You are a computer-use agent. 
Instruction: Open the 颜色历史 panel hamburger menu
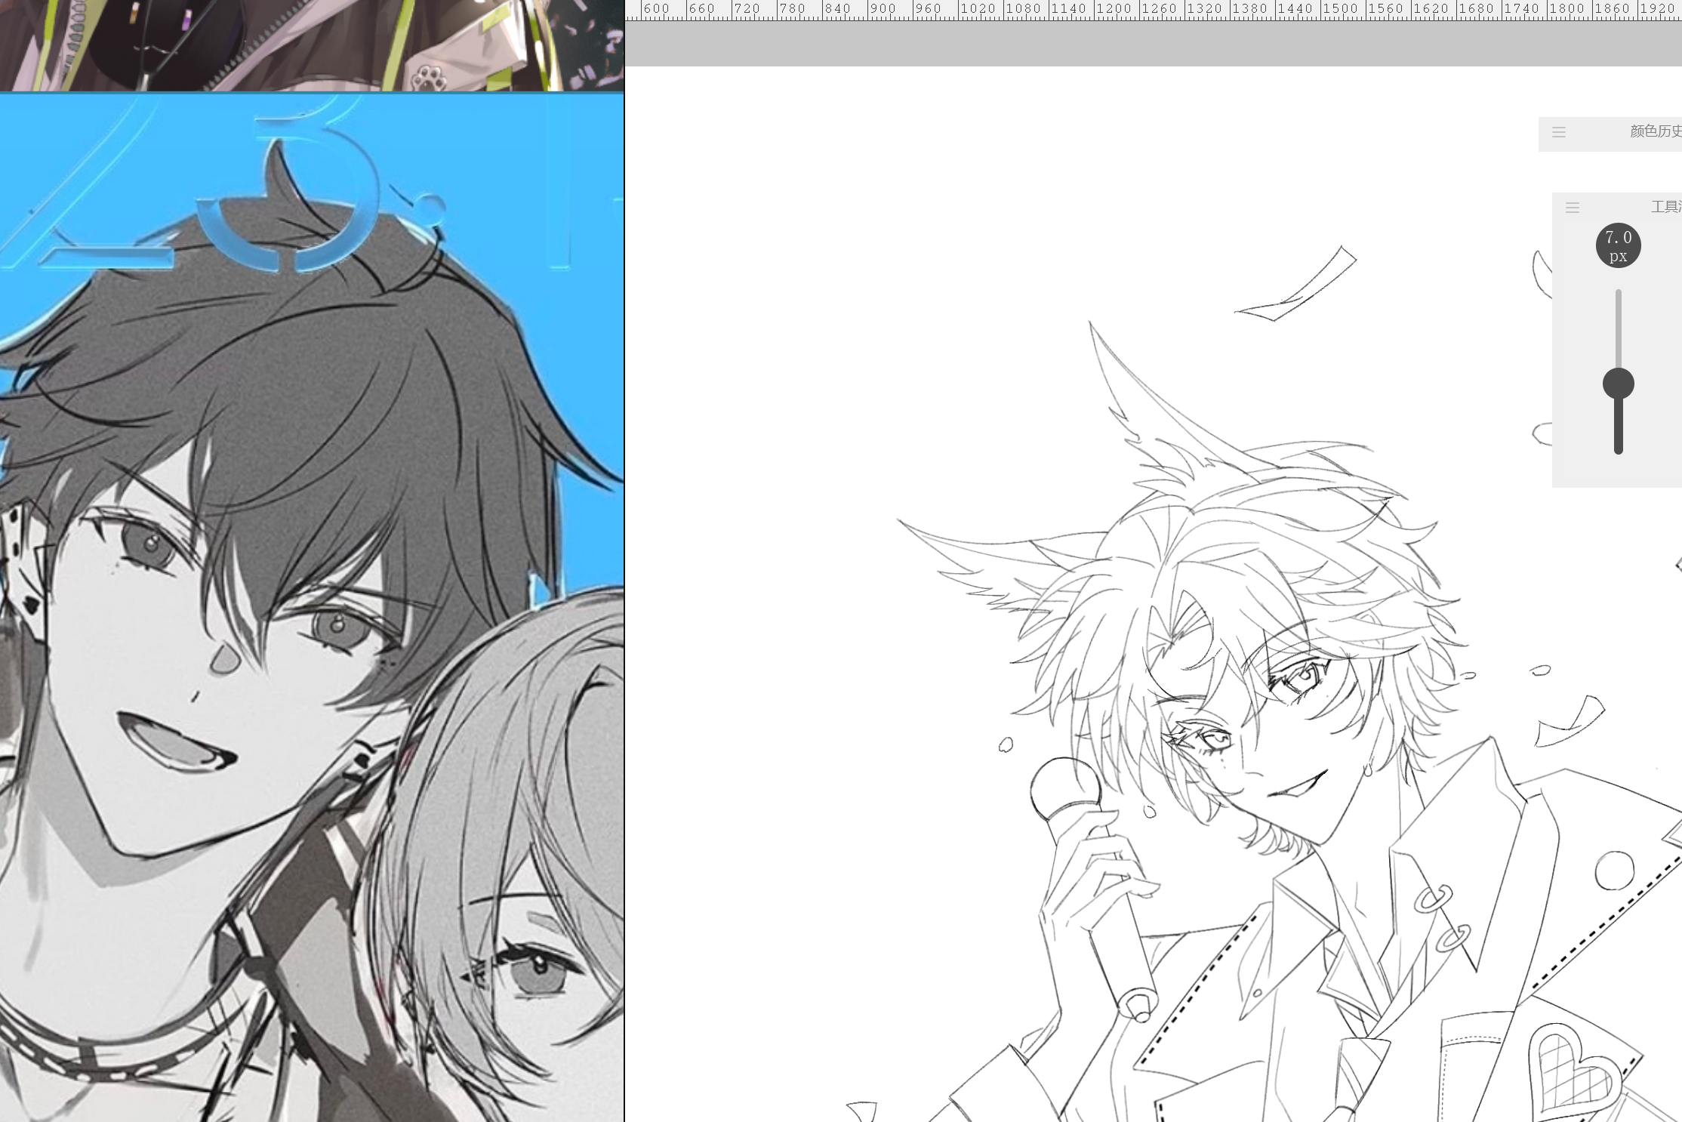pos(1559,133)
